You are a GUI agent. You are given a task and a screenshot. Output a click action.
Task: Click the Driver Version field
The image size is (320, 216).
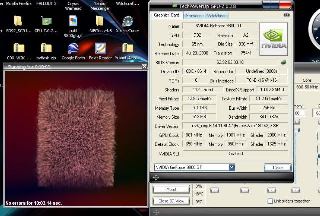[x=235, y=126]
